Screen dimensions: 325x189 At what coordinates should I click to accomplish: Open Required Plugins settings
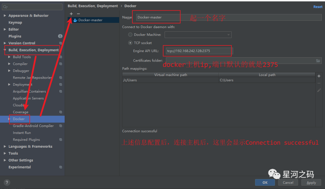(x=26, y=140)
